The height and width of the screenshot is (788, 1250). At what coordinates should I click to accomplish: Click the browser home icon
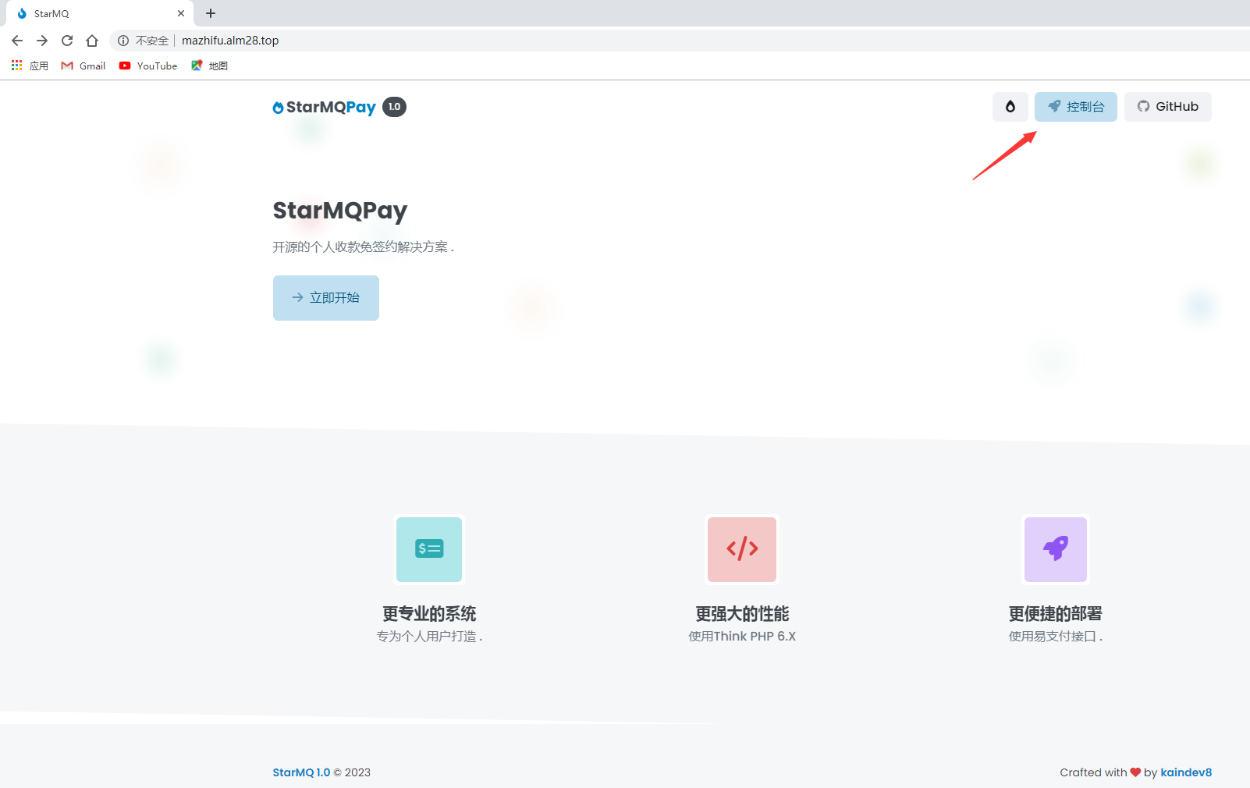coord(92,41)
